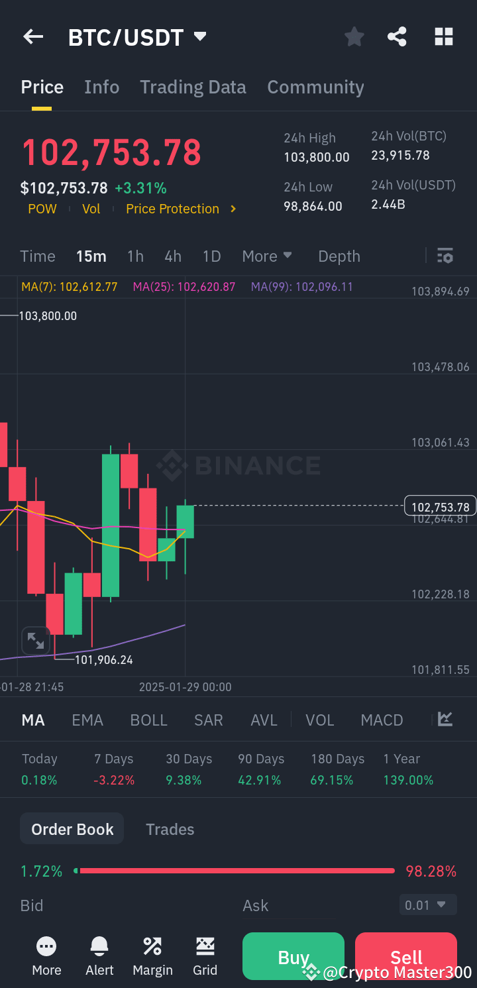The height and width of the screenshot is (988, 477).
Task: Select the 15m chart interval
Action: [91, 256]
